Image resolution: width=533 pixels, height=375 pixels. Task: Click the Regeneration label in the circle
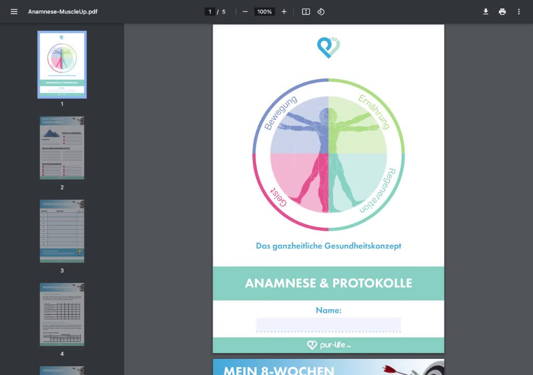378,191
